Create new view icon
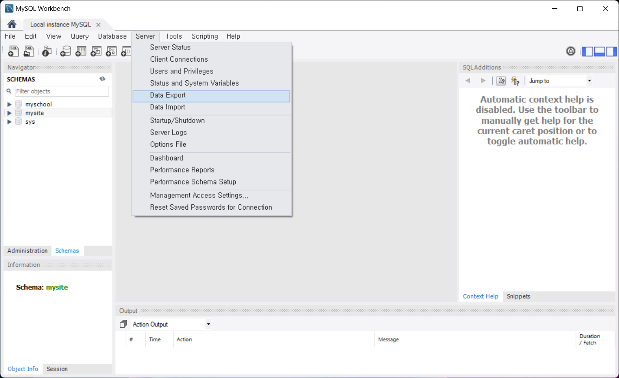 (x=96, y=51)
